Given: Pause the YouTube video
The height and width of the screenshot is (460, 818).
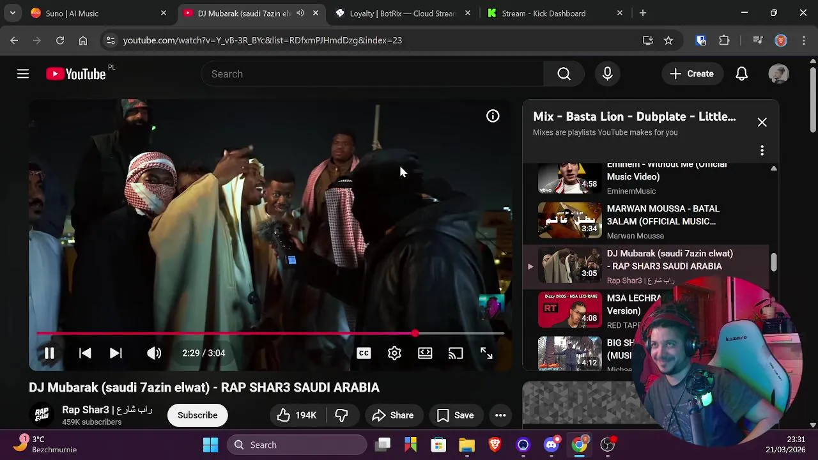Looking at the screenshot, I should (49, 353).
